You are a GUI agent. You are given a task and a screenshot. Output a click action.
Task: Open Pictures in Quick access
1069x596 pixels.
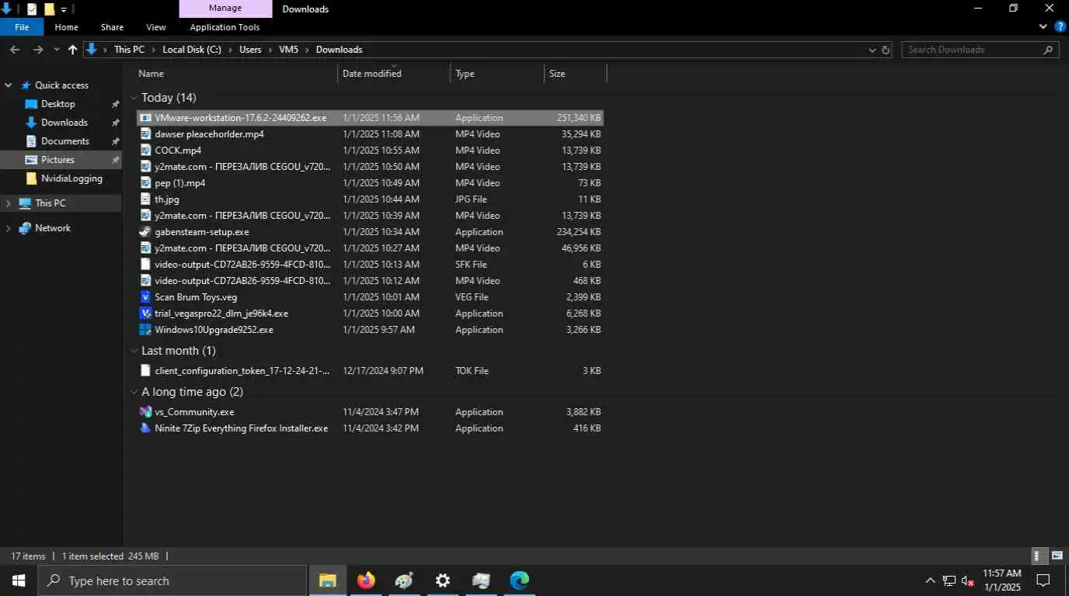58,160
